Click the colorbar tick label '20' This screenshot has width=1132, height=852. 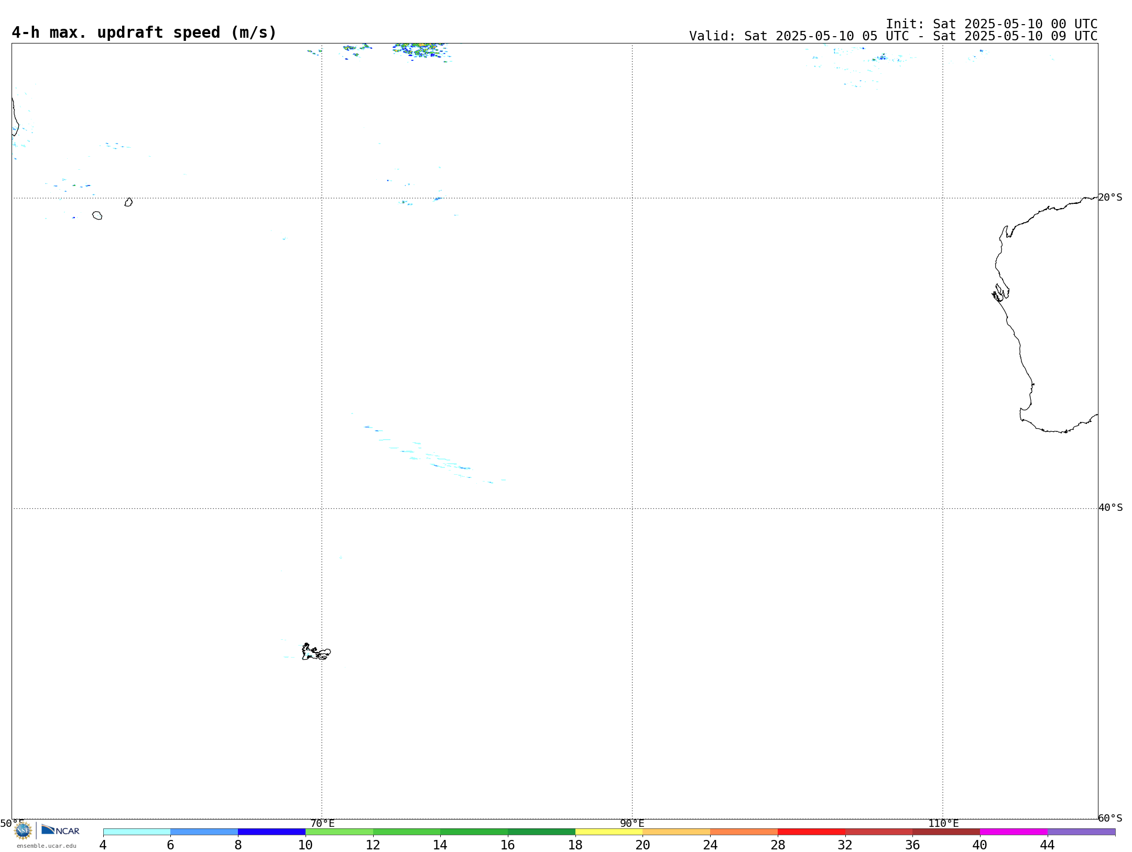[x=643, y=845]
